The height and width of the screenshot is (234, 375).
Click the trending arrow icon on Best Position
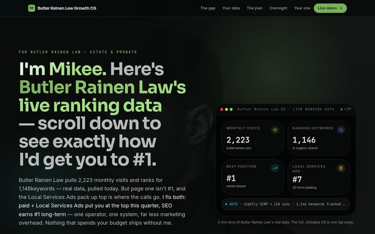275,168
